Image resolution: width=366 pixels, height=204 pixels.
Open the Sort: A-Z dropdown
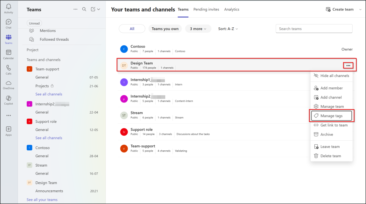click(228, 29)
